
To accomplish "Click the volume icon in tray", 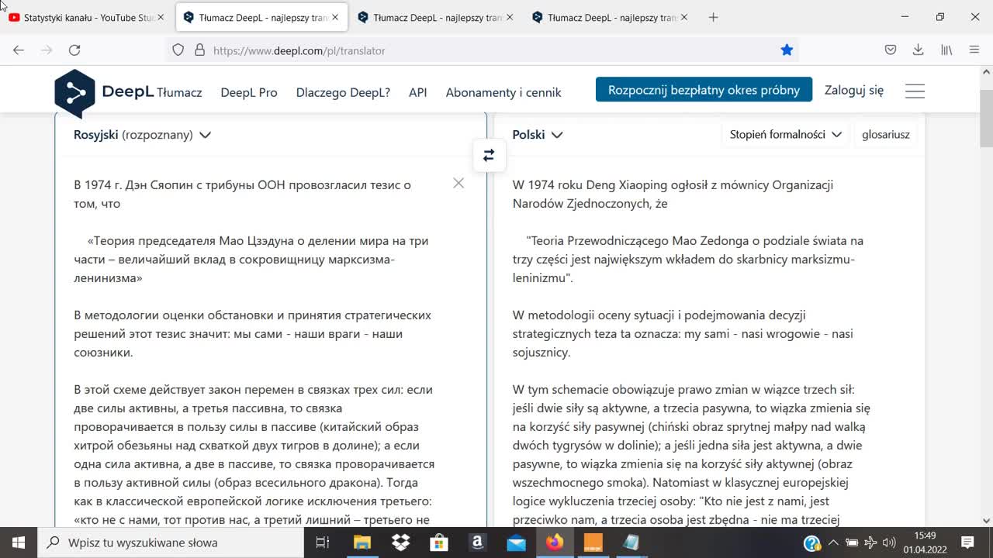I will click(889, 542).
